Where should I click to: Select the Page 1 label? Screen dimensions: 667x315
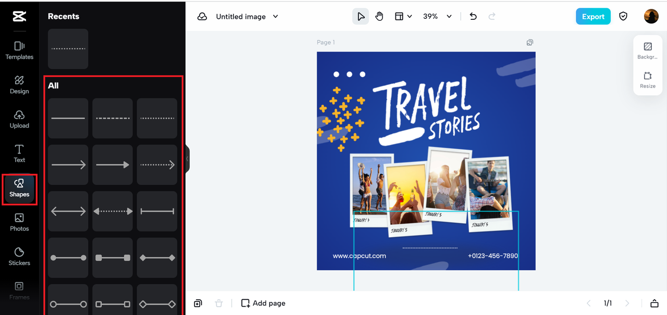tap(326, 42)
